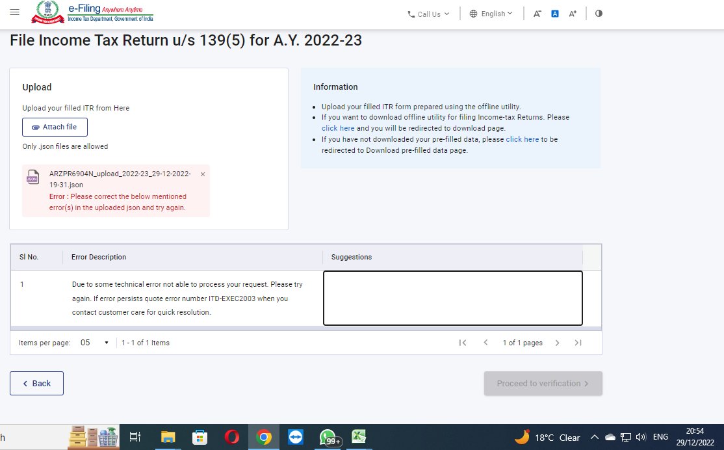Open the offline utility download 'click here' link
The height and width of the screenshot is (450, 724).
pyautogui.click(x=338, y=128)
